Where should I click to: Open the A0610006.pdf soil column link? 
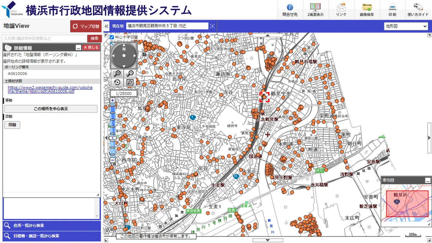[x=50, y=89]
